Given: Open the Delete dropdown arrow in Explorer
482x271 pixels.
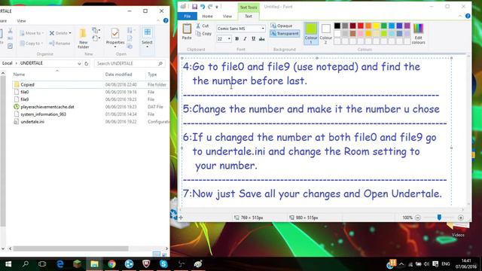Looking at the screenshot, I should click(70, 33).
